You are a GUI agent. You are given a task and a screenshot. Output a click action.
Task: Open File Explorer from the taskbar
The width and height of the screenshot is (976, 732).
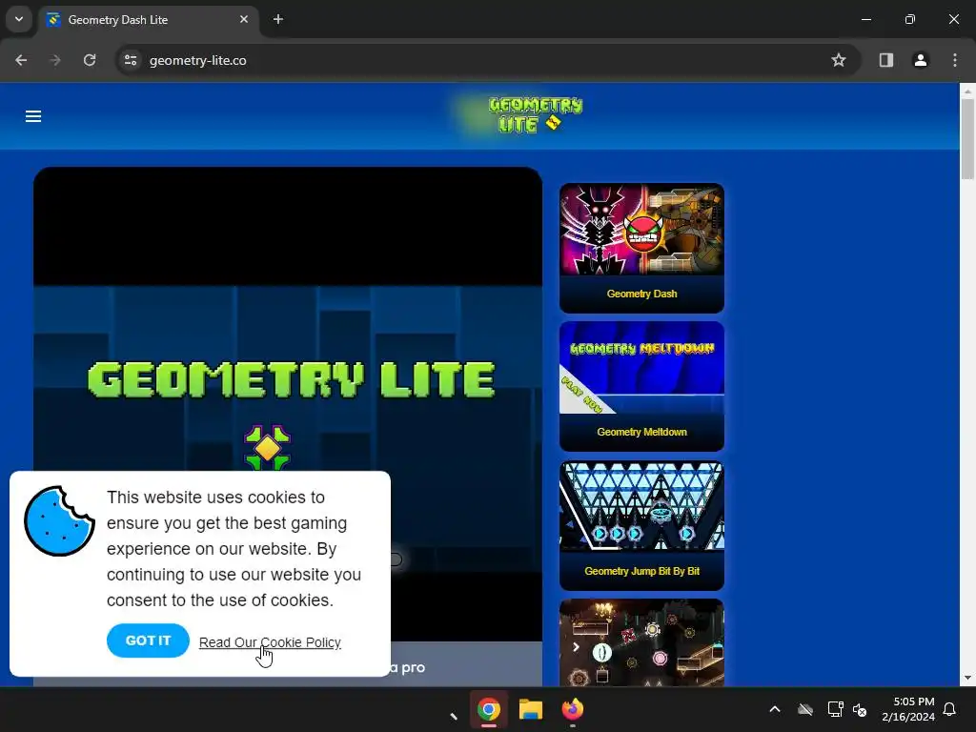530,709
